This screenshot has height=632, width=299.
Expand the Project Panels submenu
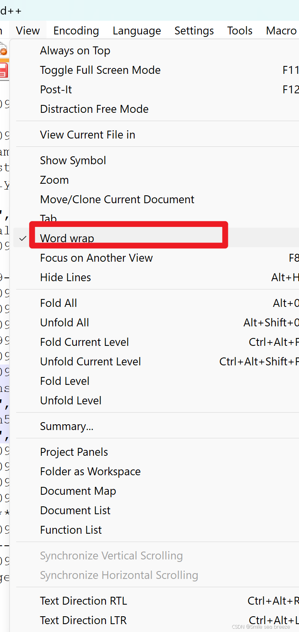tap(74, 452)
